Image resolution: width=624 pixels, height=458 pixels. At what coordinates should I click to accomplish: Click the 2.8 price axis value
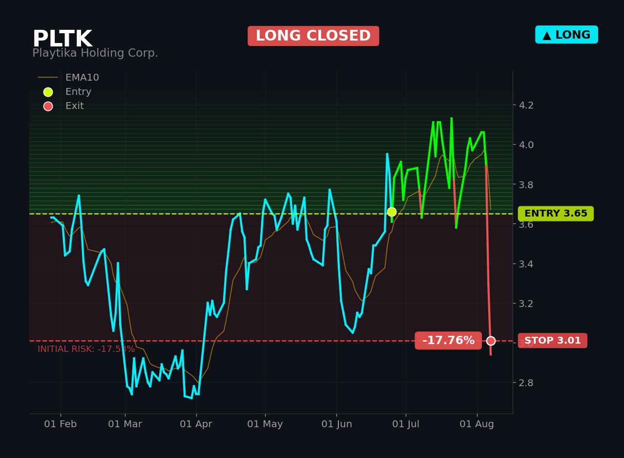[x=526, y=383]
